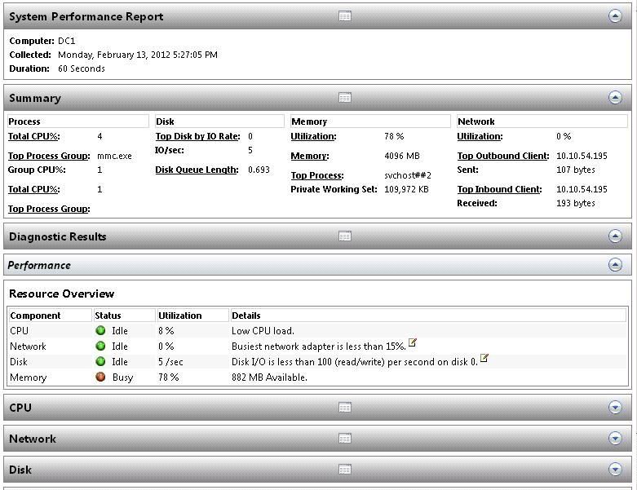Click the Memory component cell
The height and width of the screenshot is (490, 637).
pyautogui.click(x=28, y=377)
